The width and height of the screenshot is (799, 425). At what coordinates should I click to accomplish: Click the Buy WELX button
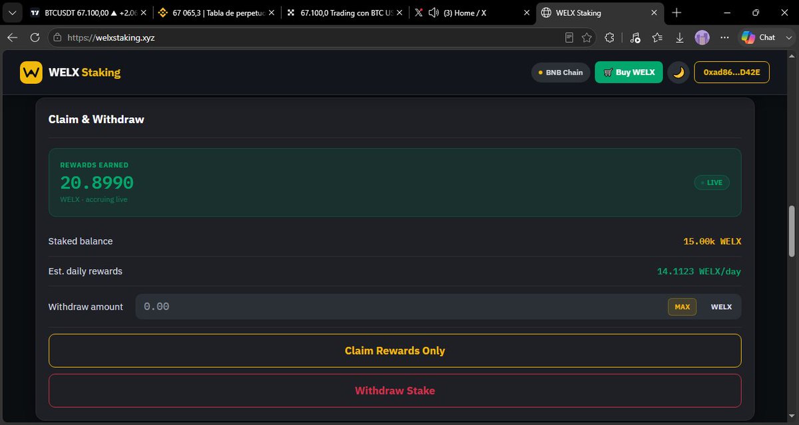pos(629,73)
